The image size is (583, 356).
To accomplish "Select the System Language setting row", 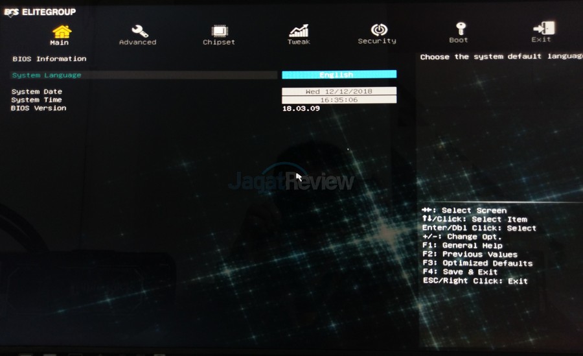I will pos(47,75).
